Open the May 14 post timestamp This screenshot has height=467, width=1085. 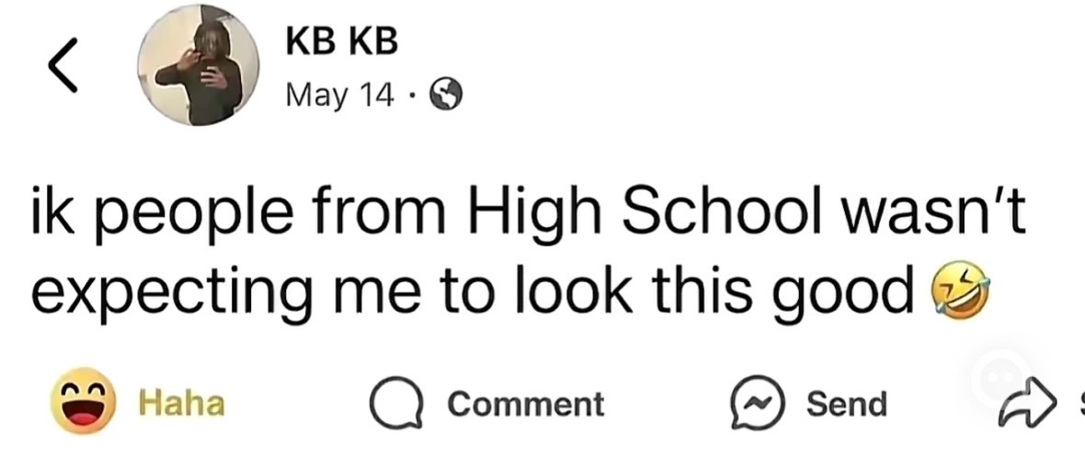(338, 96)
